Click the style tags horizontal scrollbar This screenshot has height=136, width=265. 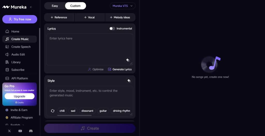coord(74,115)
